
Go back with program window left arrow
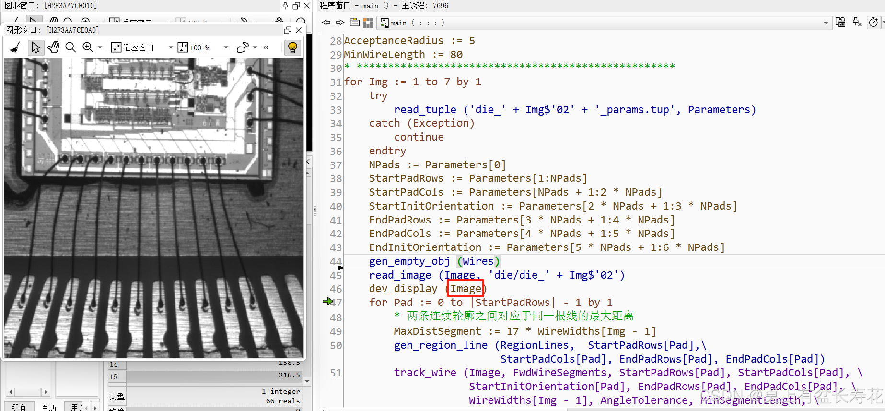coord(326,23)
